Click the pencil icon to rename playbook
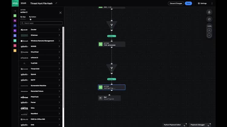This screenshot has width=227, height=127. pos(56,3)
